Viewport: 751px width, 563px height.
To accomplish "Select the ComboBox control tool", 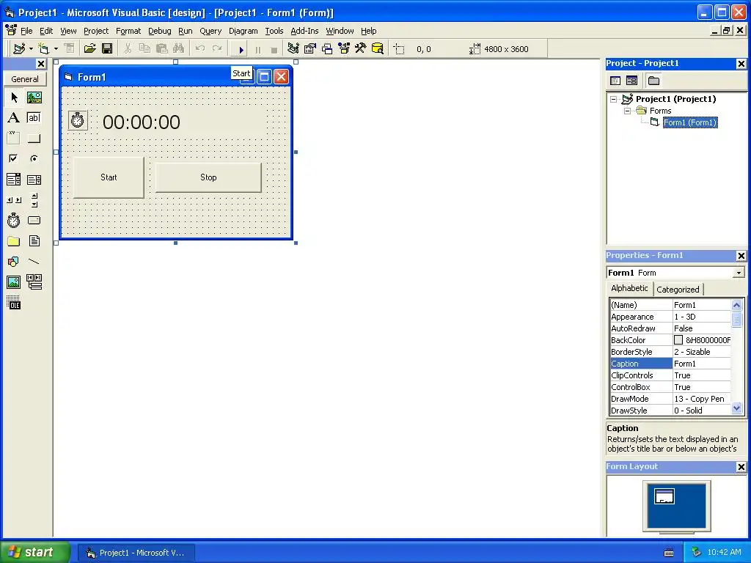I will [x=14, y=180].
